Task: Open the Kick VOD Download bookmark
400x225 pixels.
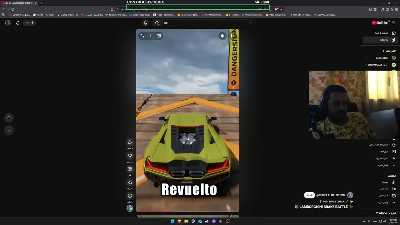Action: (x=325, y=15)
